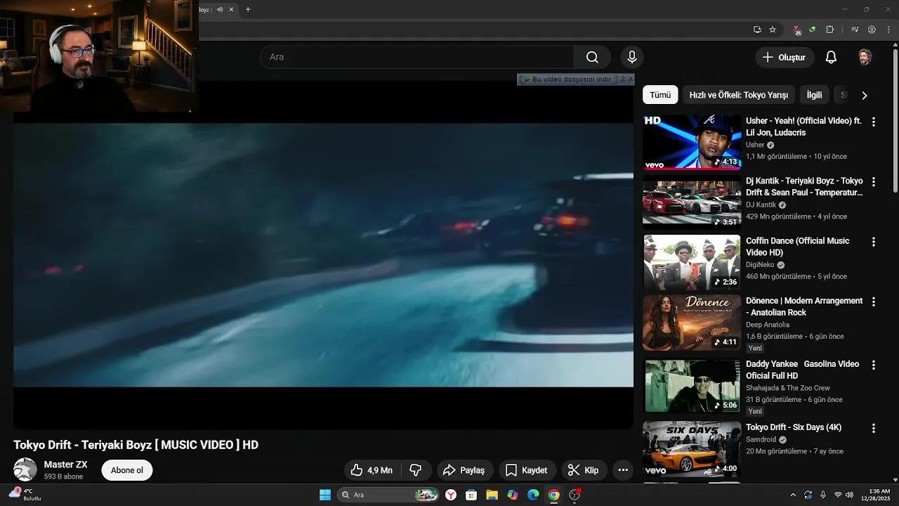Open the YouTube notifications bell

(831, 57)
